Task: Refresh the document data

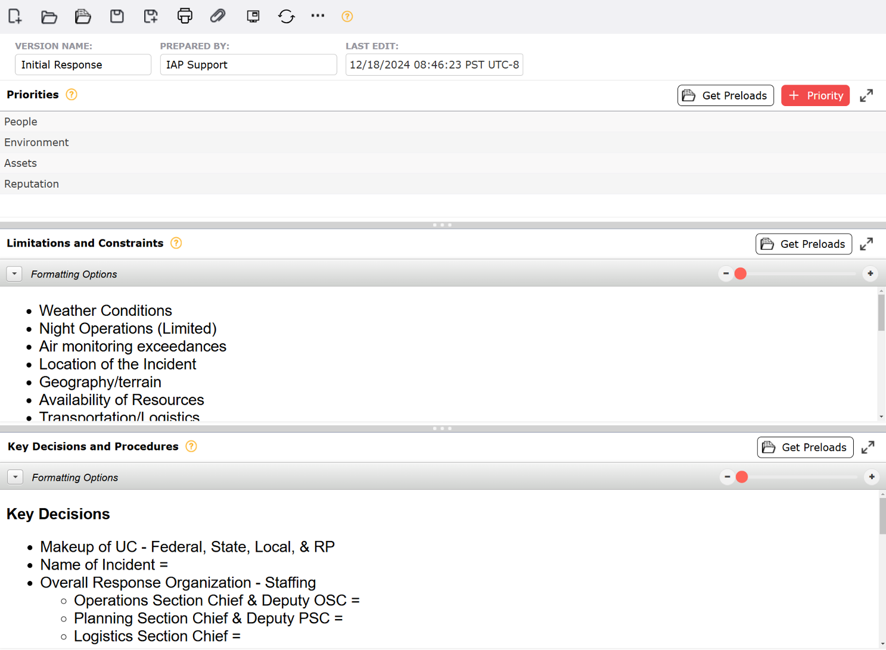Action: click(287, 16)
